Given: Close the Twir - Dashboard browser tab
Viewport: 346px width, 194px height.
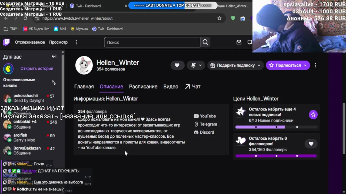Looking at the screenshot, I should 126,6.
